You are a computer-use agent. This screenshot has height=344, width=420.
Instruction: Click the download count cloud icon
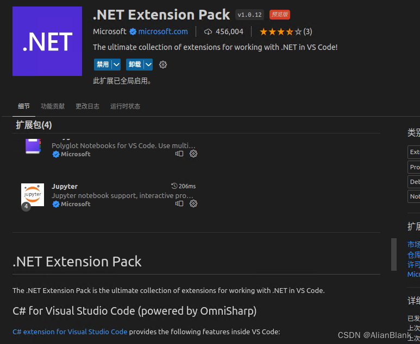pyautogui.click(x=208, y=32)
